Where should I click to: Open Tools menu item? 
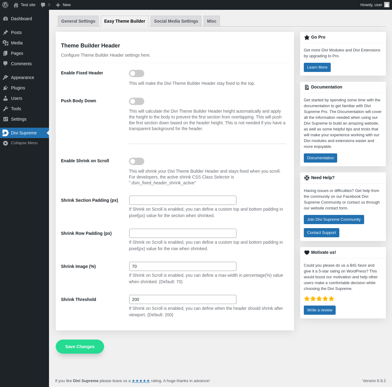(x=24, y=109)
